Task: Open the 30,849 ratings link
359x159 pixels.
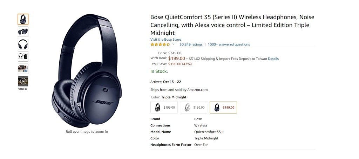Action: click(x=191, y=44)
